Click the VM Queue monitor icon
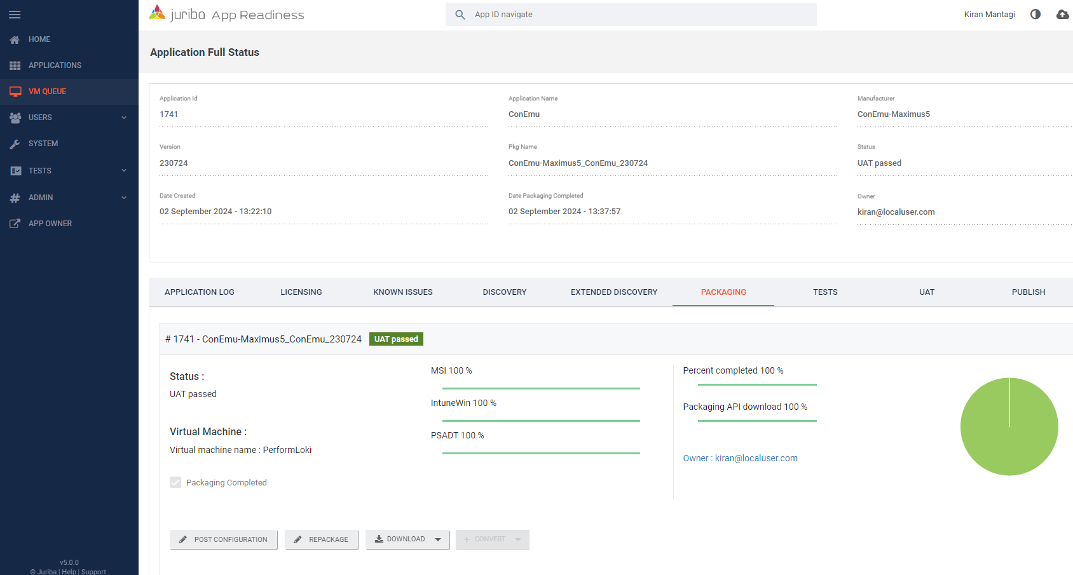The height and width of the screenshot is (575, 1073). tap(15, 91)
